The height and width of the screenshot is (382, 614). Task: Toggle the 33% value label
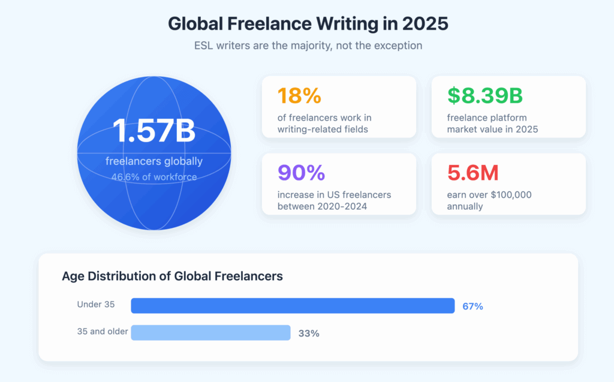coord(308,333)
